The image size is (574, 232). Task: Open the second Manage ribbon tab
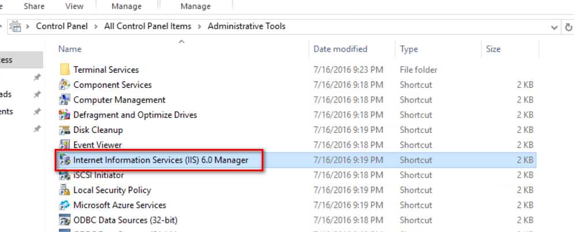(x=196, y=6)
